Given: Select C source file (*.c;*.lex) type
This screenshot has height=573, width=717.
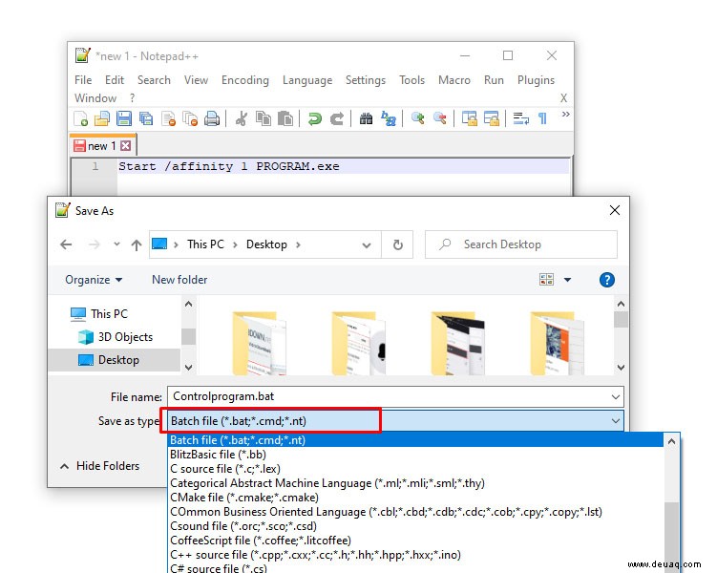Looking at the screenshot, I should (x=415, y=469).
